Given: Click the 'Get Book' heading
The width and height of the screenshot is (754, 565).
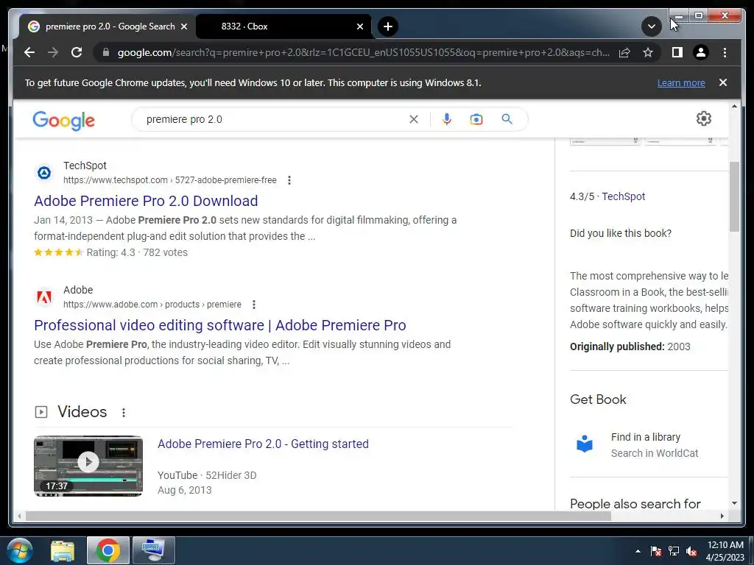Looking at the screenshot, I should pos(598,399).
